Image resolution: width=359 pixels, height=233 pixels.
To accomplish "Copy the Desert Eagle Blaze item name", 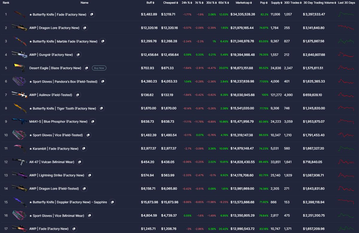I will (x=86, y=68).
